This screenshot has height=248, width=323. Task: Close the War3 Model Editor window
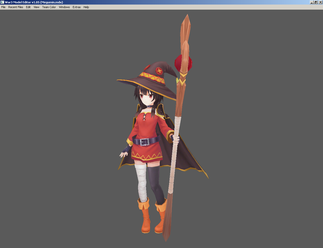coord(320,2)
